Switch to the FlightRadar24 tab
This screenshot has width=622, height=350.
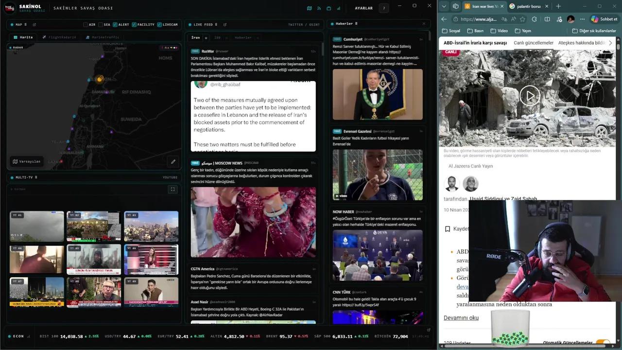[59, 37]
